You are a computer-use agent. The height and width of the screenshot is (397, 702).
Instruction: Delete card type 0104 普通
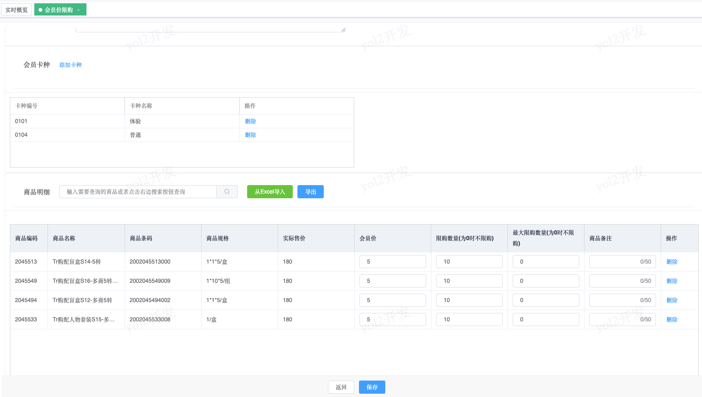pyautogui.click(x=250, y=135)
